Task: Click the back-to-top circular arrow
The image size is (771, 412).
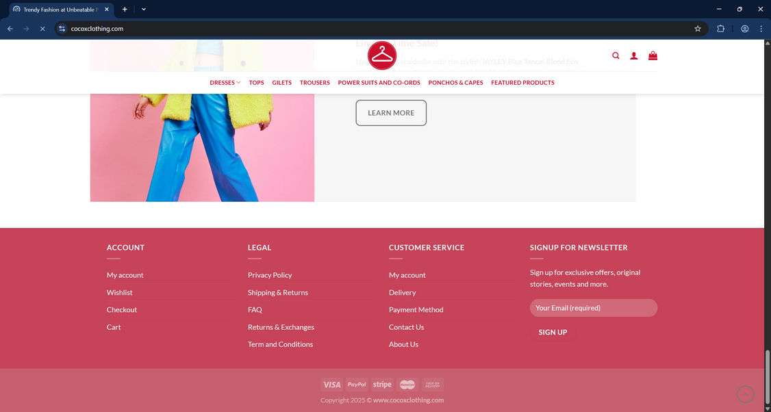Action: 746,394
